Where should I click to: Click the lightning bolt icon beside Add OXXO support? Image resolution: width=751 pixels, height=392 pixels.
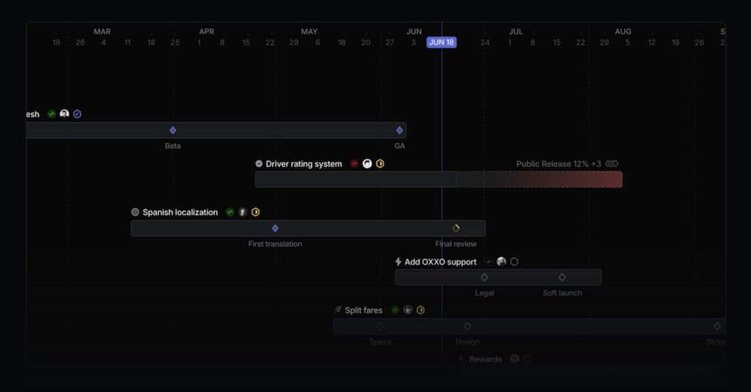tap(398, 262)
